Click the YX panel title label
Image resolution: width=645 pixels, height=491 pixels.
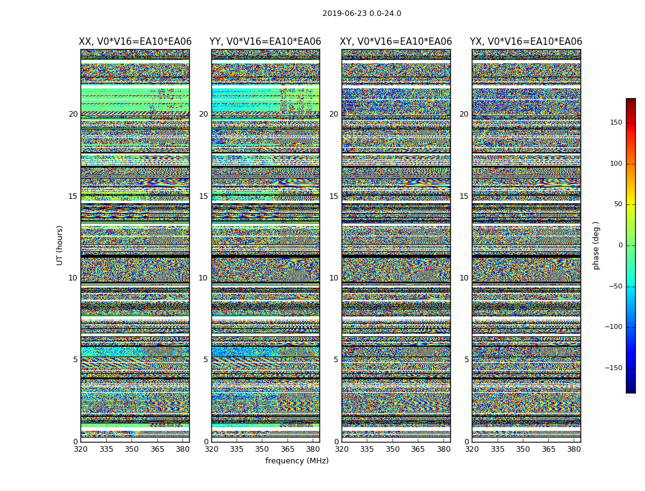(x=526, y=42)
